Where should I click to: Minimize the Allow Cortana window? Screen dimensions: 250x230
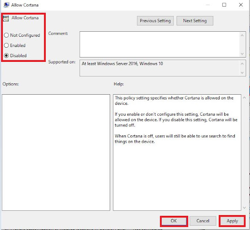(x=207, y=5)
